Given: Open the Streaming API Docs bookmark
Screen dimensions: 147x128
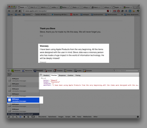Looking at the screenshot, I should click(60, 14).
